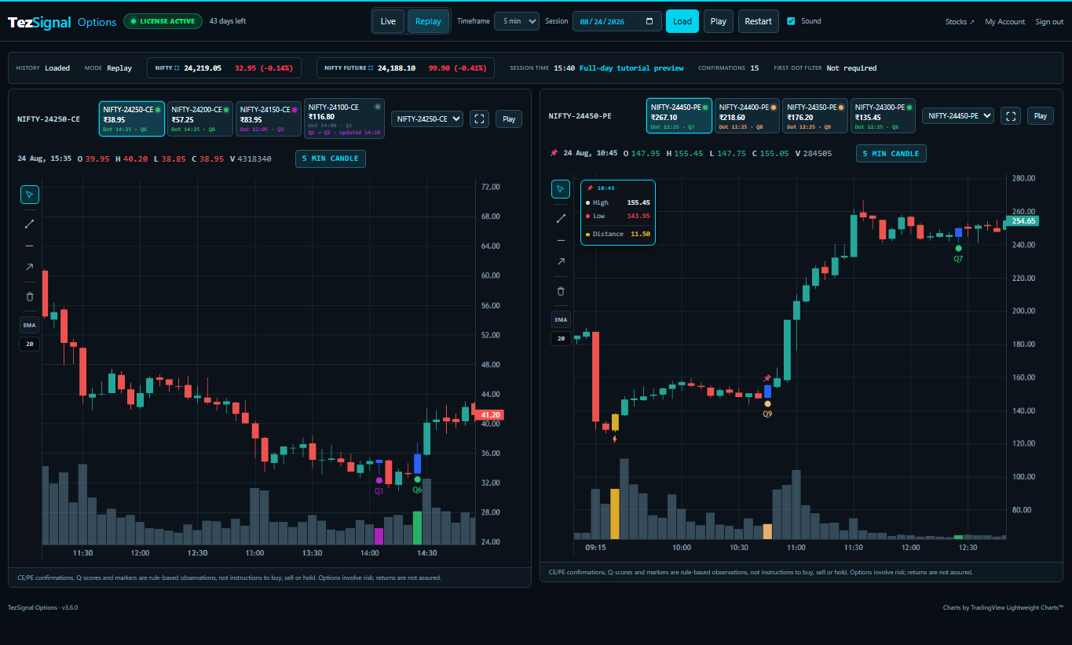Open the Stocks link
Screen dimensions: 1072x645
tap(960, 22)
